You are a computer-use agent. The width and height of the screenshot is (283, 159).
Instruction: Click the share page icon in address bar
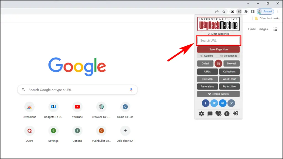[217, 12]
